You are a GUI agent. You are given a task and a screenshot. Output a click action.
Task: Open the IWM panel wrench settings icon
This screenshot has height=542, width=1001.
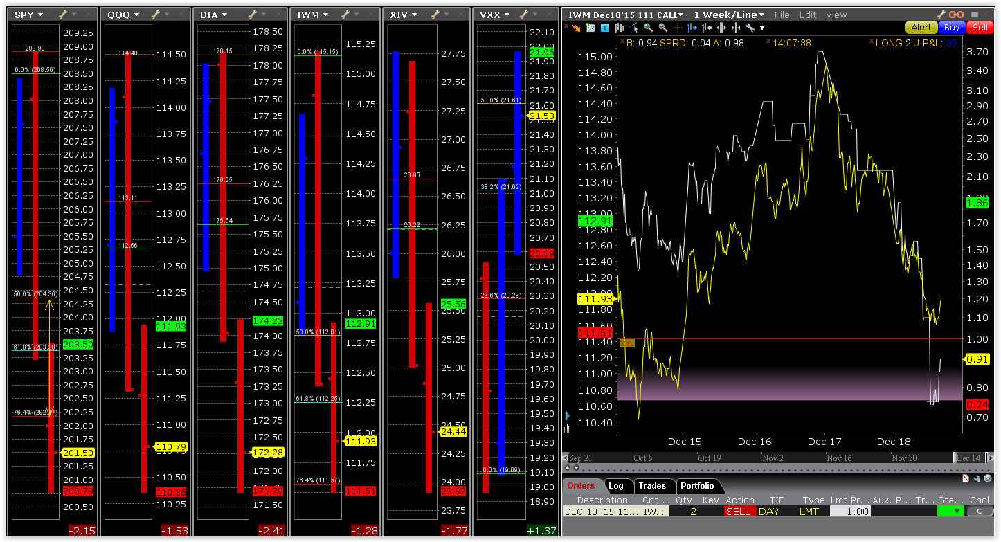pyautogui.click(x=344, y=15)
